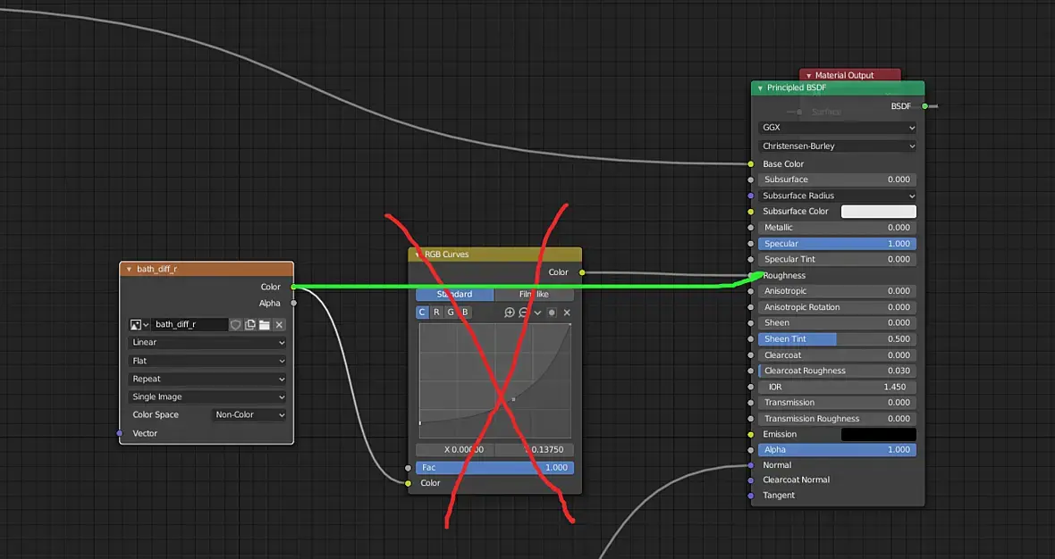Viewport: 1055px width, 559px height.
Task: Open the Repeat extension dropdown
Action: point(207,379)
